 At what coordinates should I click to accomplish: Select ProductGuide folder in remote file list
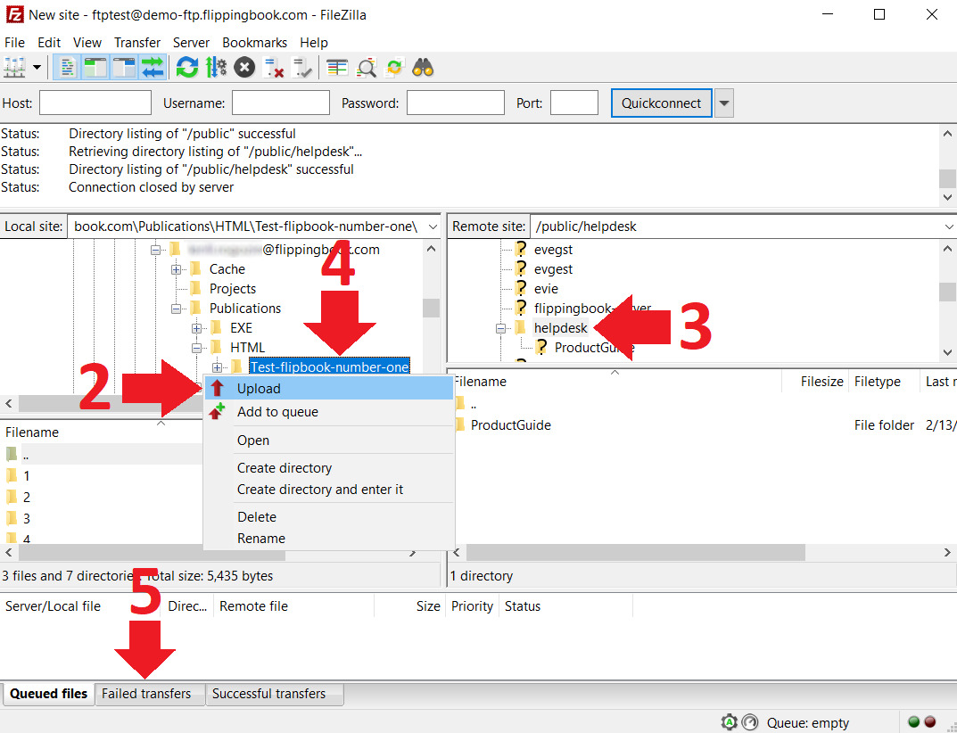tap(510, 425)
